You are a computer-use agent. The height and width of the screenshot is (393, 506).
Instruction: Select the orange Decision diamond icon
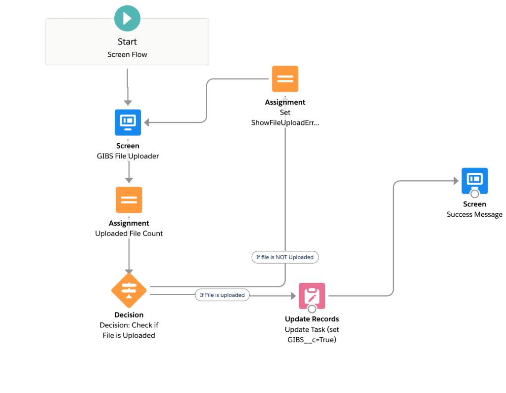click(129, 291)
